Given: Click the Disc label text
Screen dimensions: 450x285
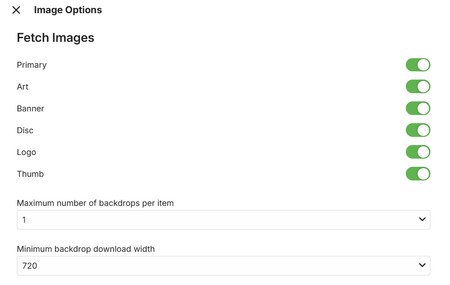Looking at the screenshot, I should 26,130.
